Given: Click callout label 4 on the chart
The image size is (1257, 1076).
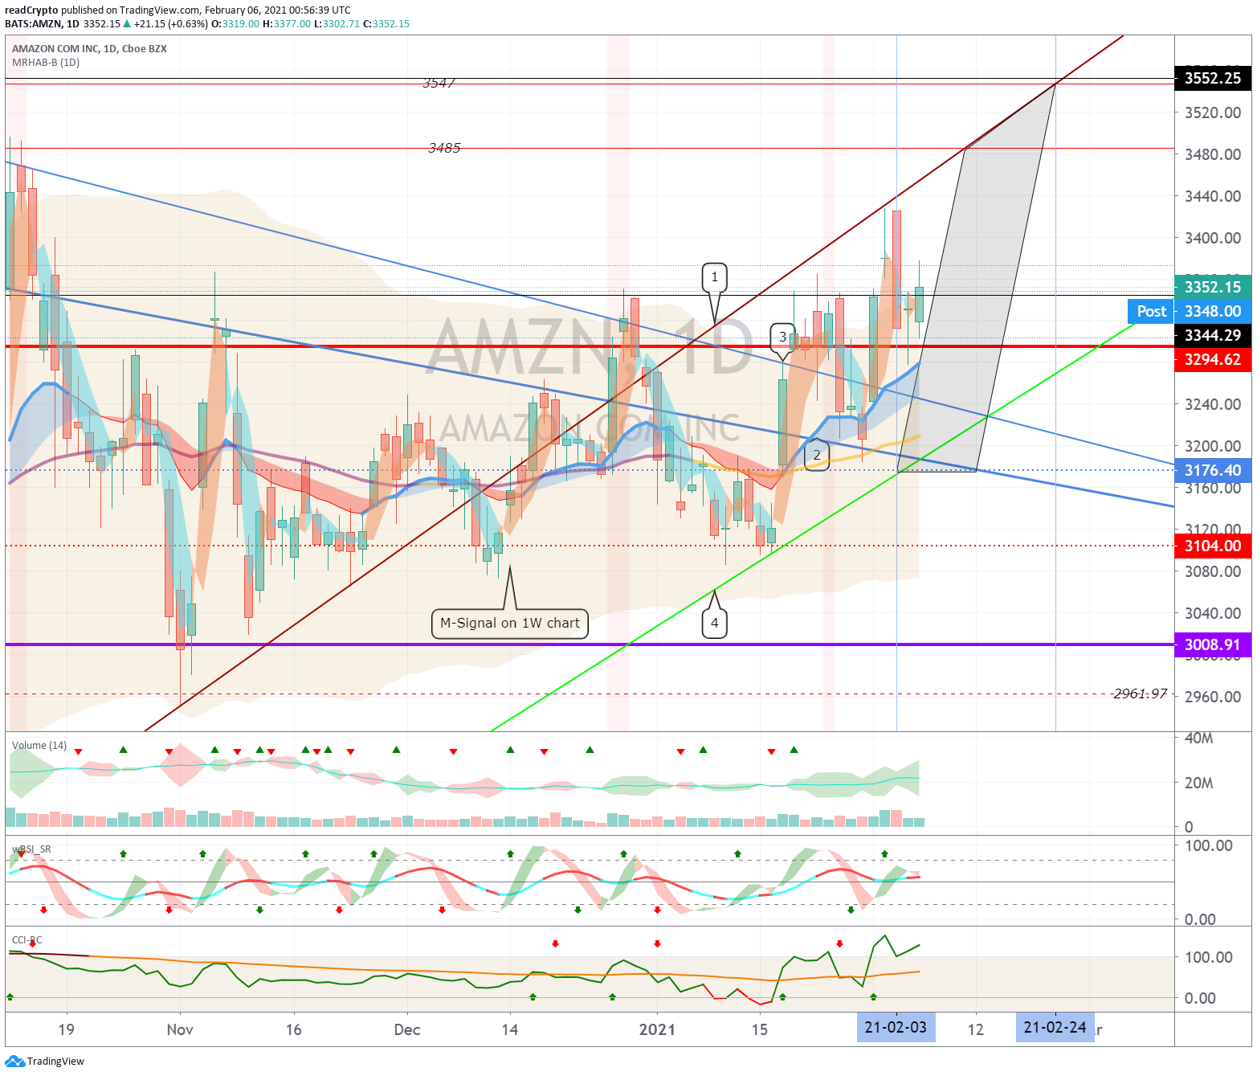Looking at the screenshot, I should [714, 623].
